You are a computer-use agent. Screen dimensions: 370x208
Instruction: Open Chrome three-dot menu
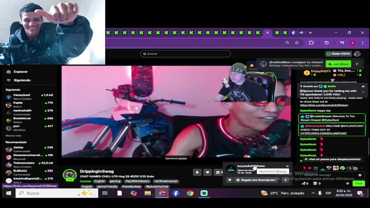coord(363,43)
